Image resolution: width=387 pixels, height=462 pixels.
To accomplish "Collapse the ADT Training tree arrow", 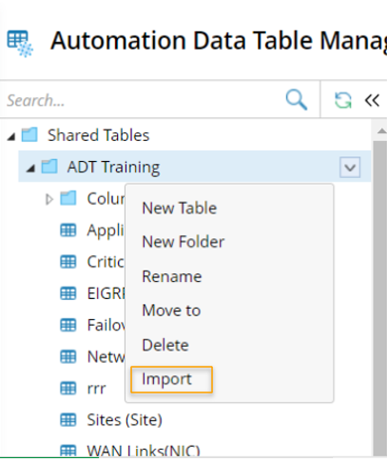I will click(30, 169).
